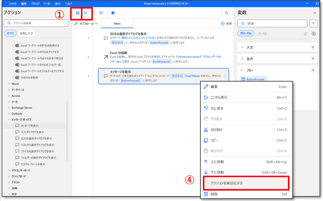Run the flow with the play icon
The image size is (323, 201).
click(86, 13)
